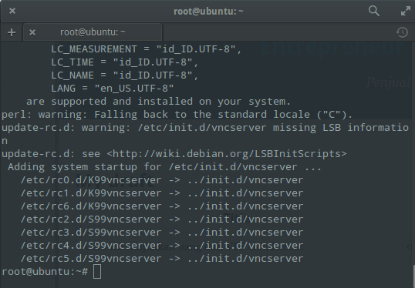Close the root@ubuntu: ~ tab

(x=32, y=32)
